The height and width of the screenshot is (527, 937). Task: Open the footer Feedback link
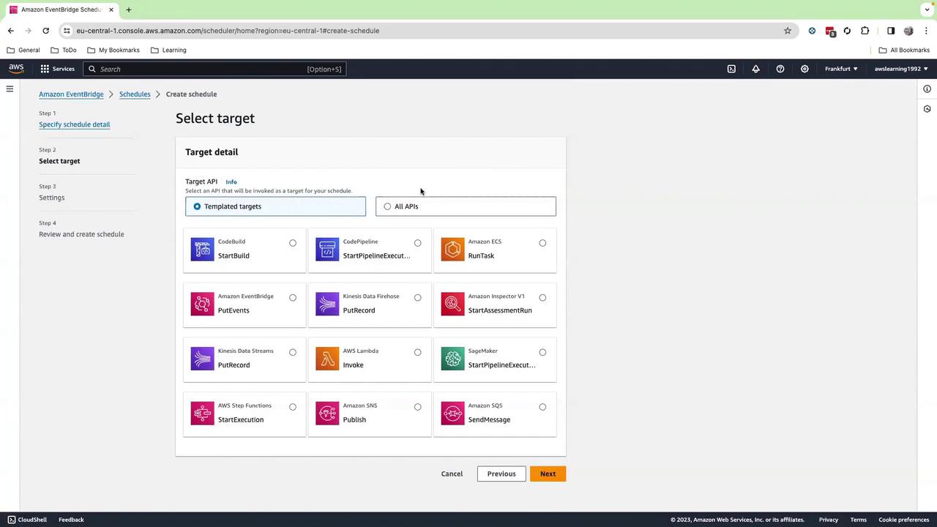[x=71, y=520]
